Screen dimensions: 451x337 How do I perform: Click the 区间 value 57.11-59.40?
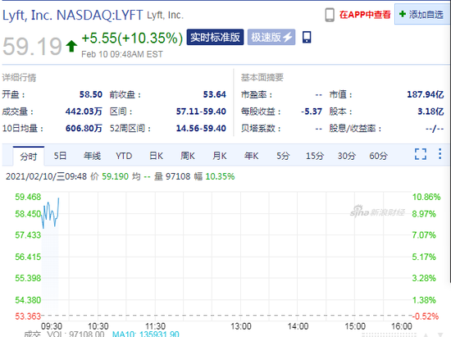click(x=201, y=112)
